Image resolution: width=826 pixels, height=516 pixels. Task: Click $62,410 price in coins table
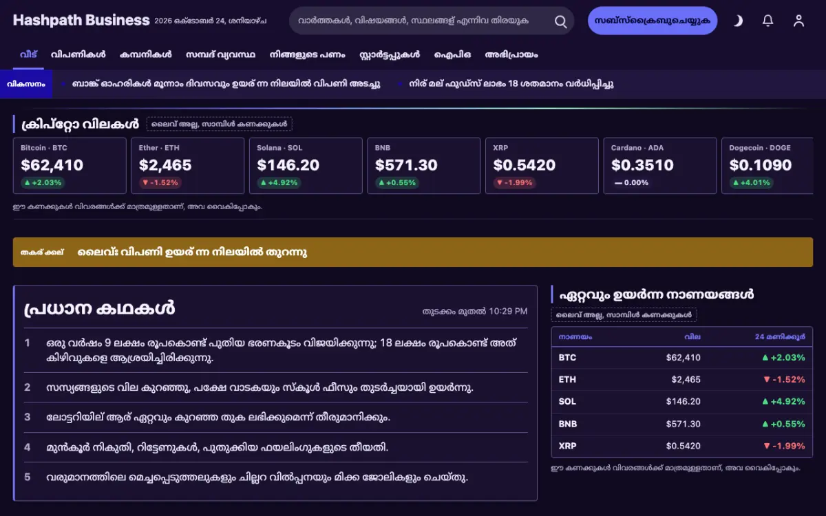point(684,358)
